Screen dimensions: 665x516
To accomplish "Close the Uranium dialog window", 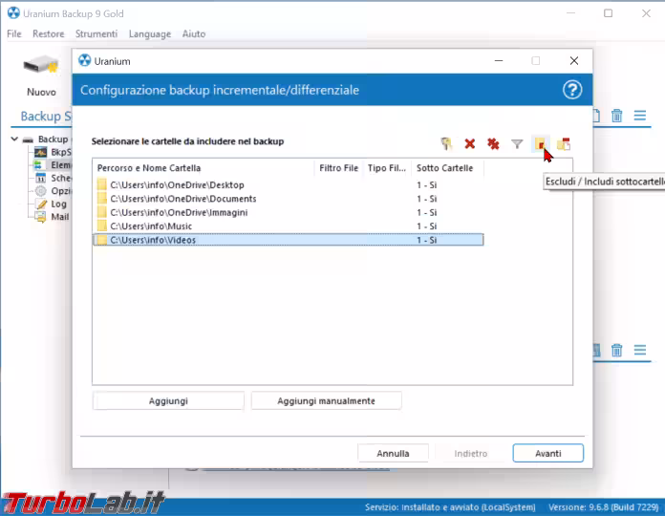I will click(574, 60).
